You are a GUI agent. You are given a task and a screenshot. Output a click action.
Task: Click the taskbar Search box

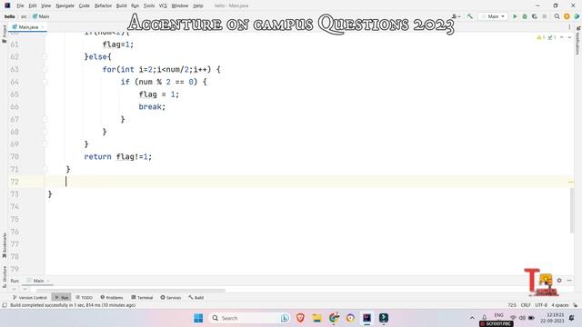click(249, 318)
